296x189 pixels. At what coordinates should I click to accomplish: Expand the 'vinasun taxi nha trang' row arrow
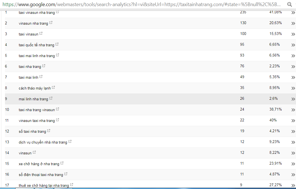pos(293,121)
